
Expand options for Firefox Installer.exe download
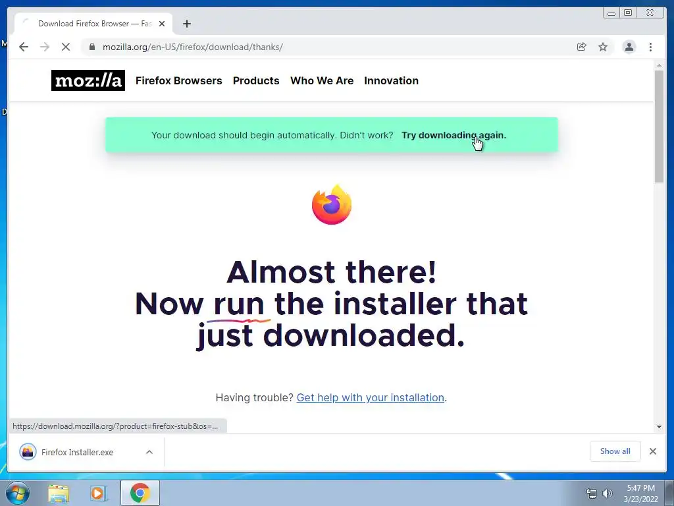(x=149, y=452)
